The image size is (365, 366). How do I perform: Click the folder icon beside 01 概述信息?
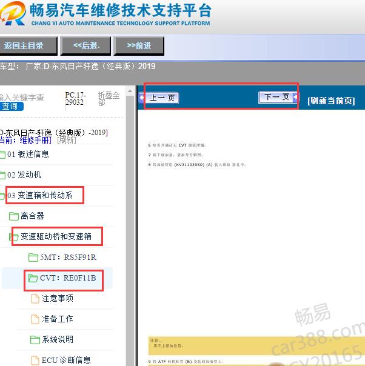point(2,155)
